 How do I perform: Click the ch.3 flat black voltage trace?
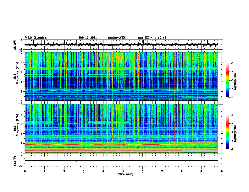(121, 161)
